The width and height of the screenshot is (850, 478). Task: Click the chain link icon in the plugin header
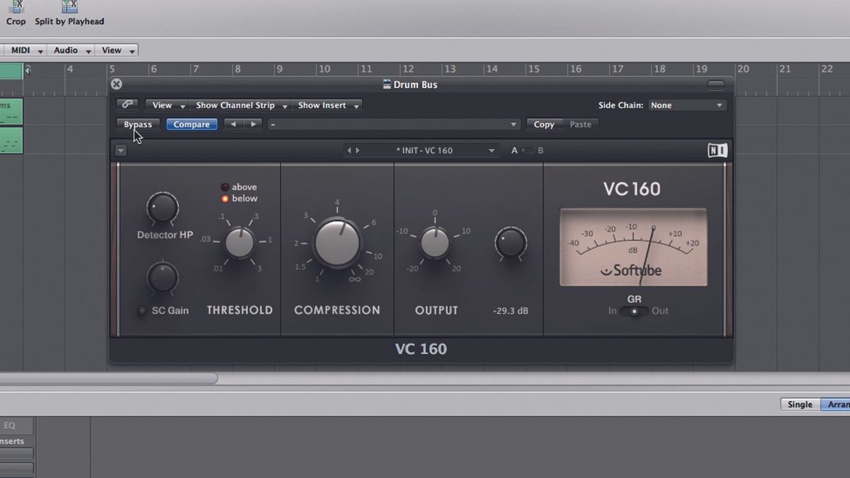[x=127, y=104]
